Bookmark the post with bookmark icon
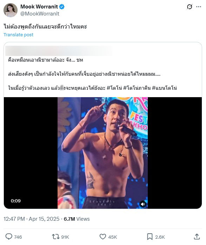Viewport: 206px width, 245px height. (150, 237)
